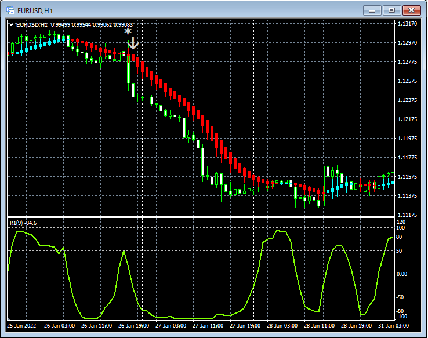Click the 28 Jan 19:00 time label
Image resolution: width=428 pixels, height=338 pixels.
357,326
